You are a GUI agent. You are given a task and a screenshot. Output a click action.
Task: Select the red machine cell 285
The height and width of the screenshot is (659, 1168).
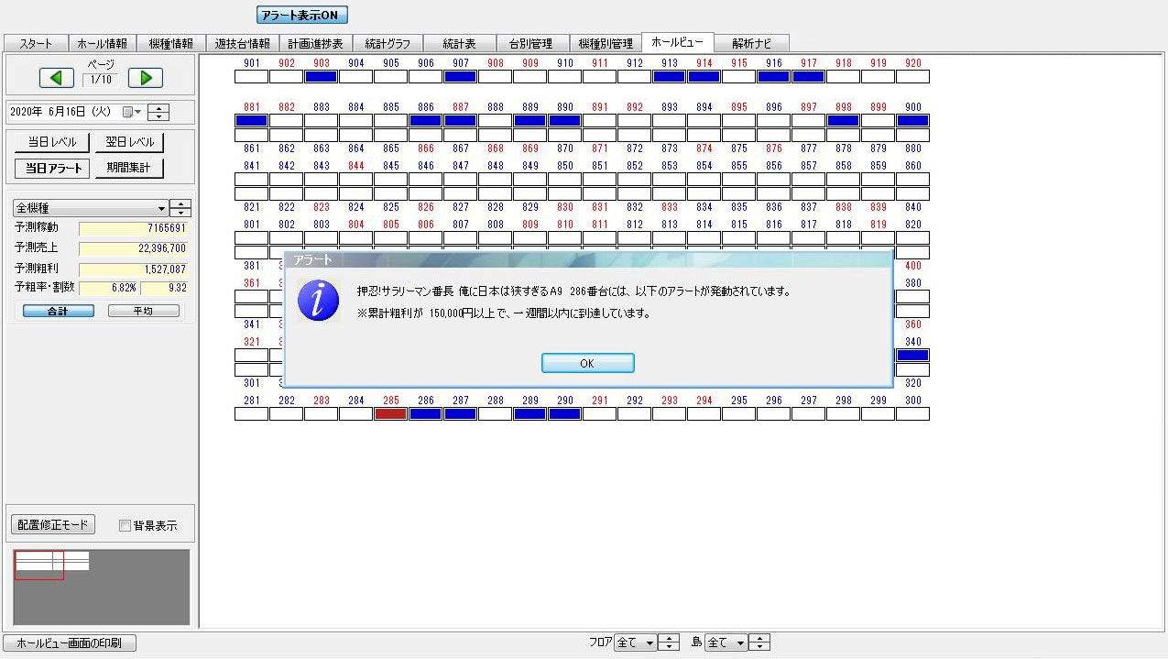pos(390,413)
